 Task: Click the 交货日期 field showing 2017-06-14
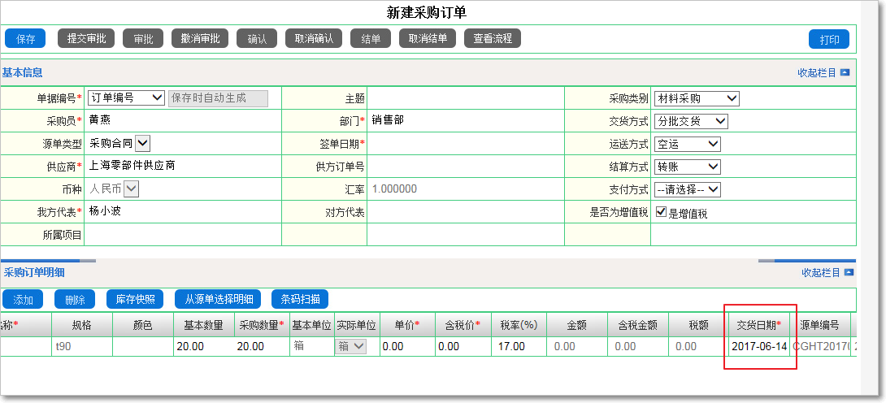point(758,346)
